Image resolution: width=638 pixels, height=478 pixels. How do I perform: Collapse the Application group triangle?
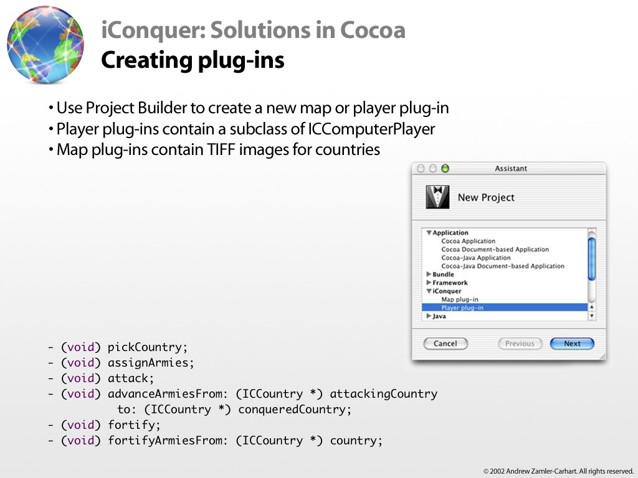429,233
